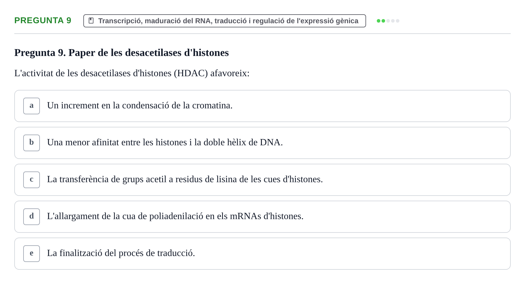Choose 'La finalització del procés de traducció' text
This screenshot has width=525, height=284.
click(x=121, y=253)
